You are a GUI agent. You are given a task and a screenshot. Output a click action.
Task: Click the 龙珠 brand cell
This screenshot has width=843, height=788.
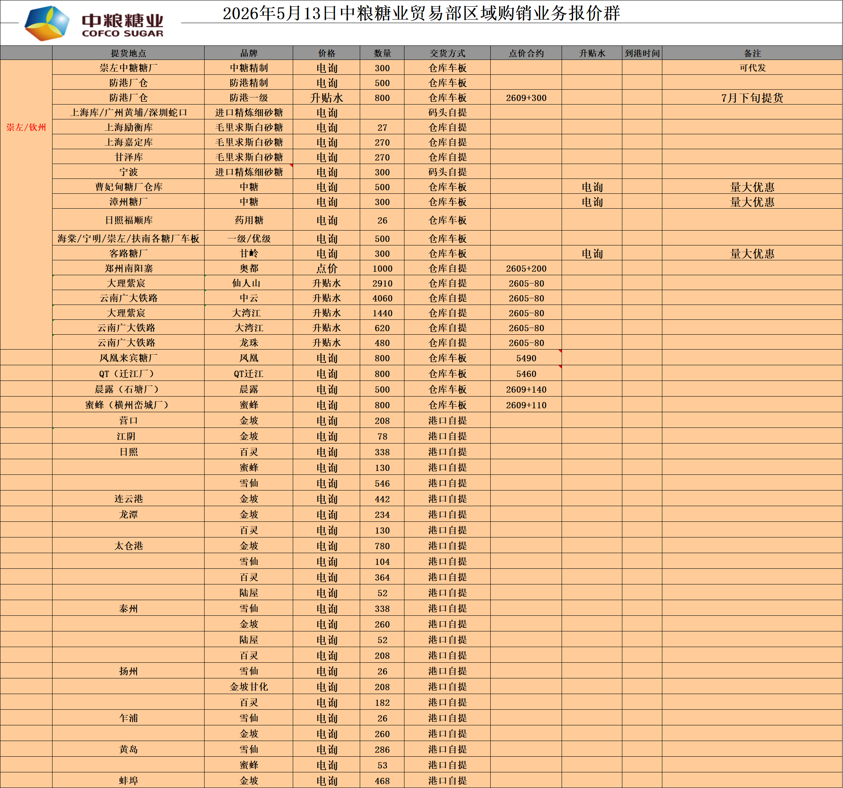click(x=248, y=342)
